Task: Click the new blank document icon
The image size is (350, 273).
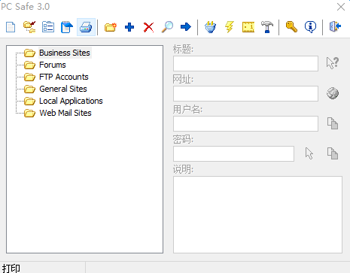Action: [x=11, y=27]
